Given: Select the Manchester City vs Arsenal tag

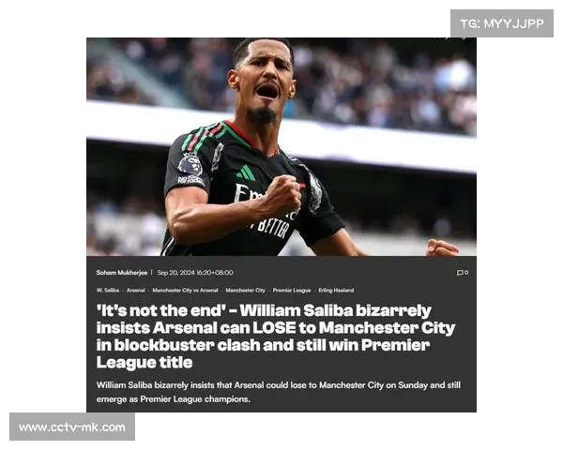Looking at the screenshot, I should [185, 291].
